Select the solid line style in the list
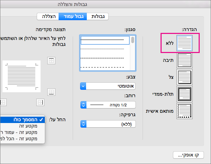211x164 pixels. point(105,40)
